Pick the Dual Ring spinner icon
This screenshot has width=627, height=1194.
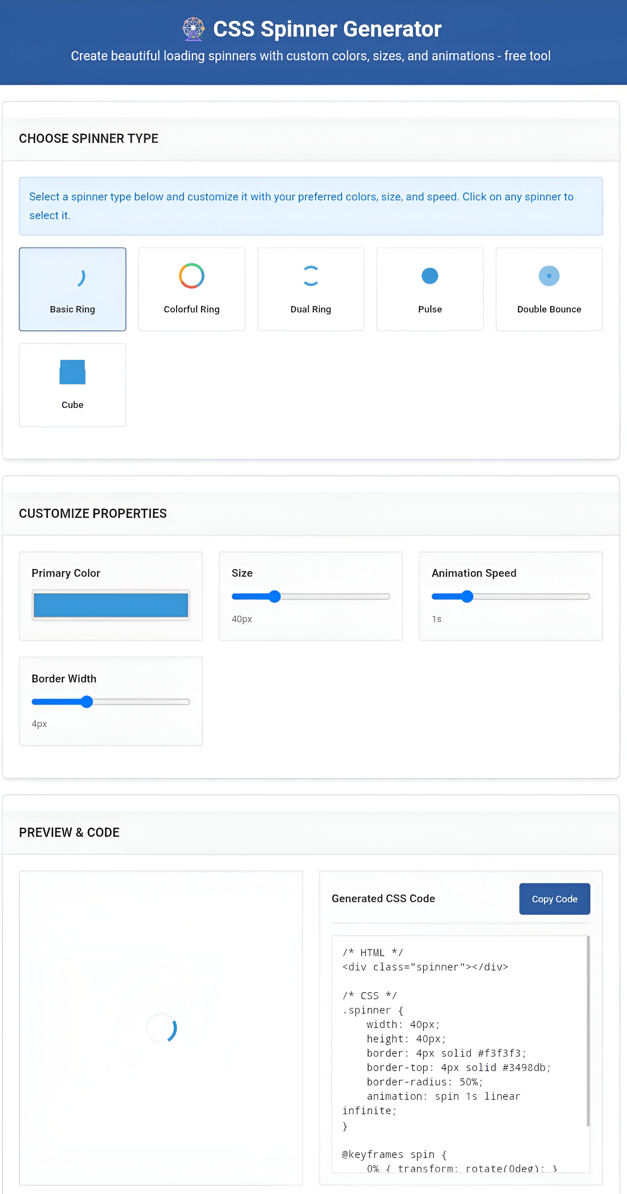click(x=311, y=276)
